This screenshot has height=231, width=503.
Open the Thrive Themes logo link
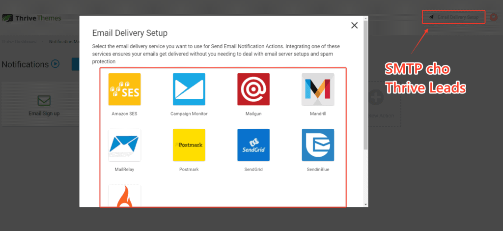[31, 18]
